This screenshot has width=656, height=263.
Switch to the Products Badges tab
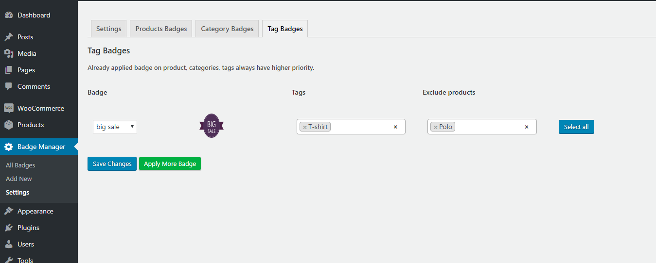pyautogui.click(x=161, y=29)
